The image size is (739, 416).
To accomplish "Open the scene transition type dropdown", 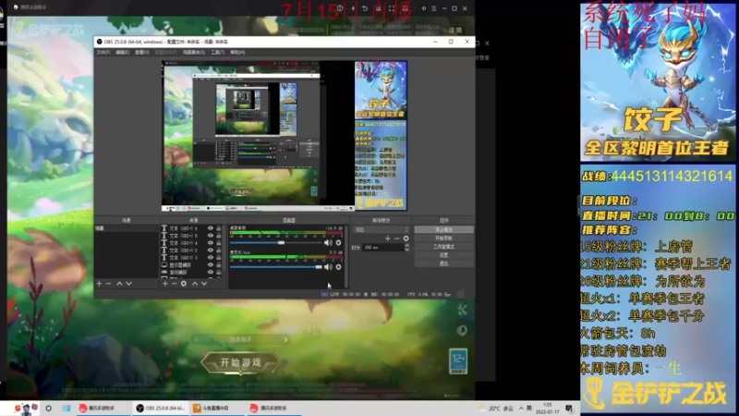I will click(382, 229).
